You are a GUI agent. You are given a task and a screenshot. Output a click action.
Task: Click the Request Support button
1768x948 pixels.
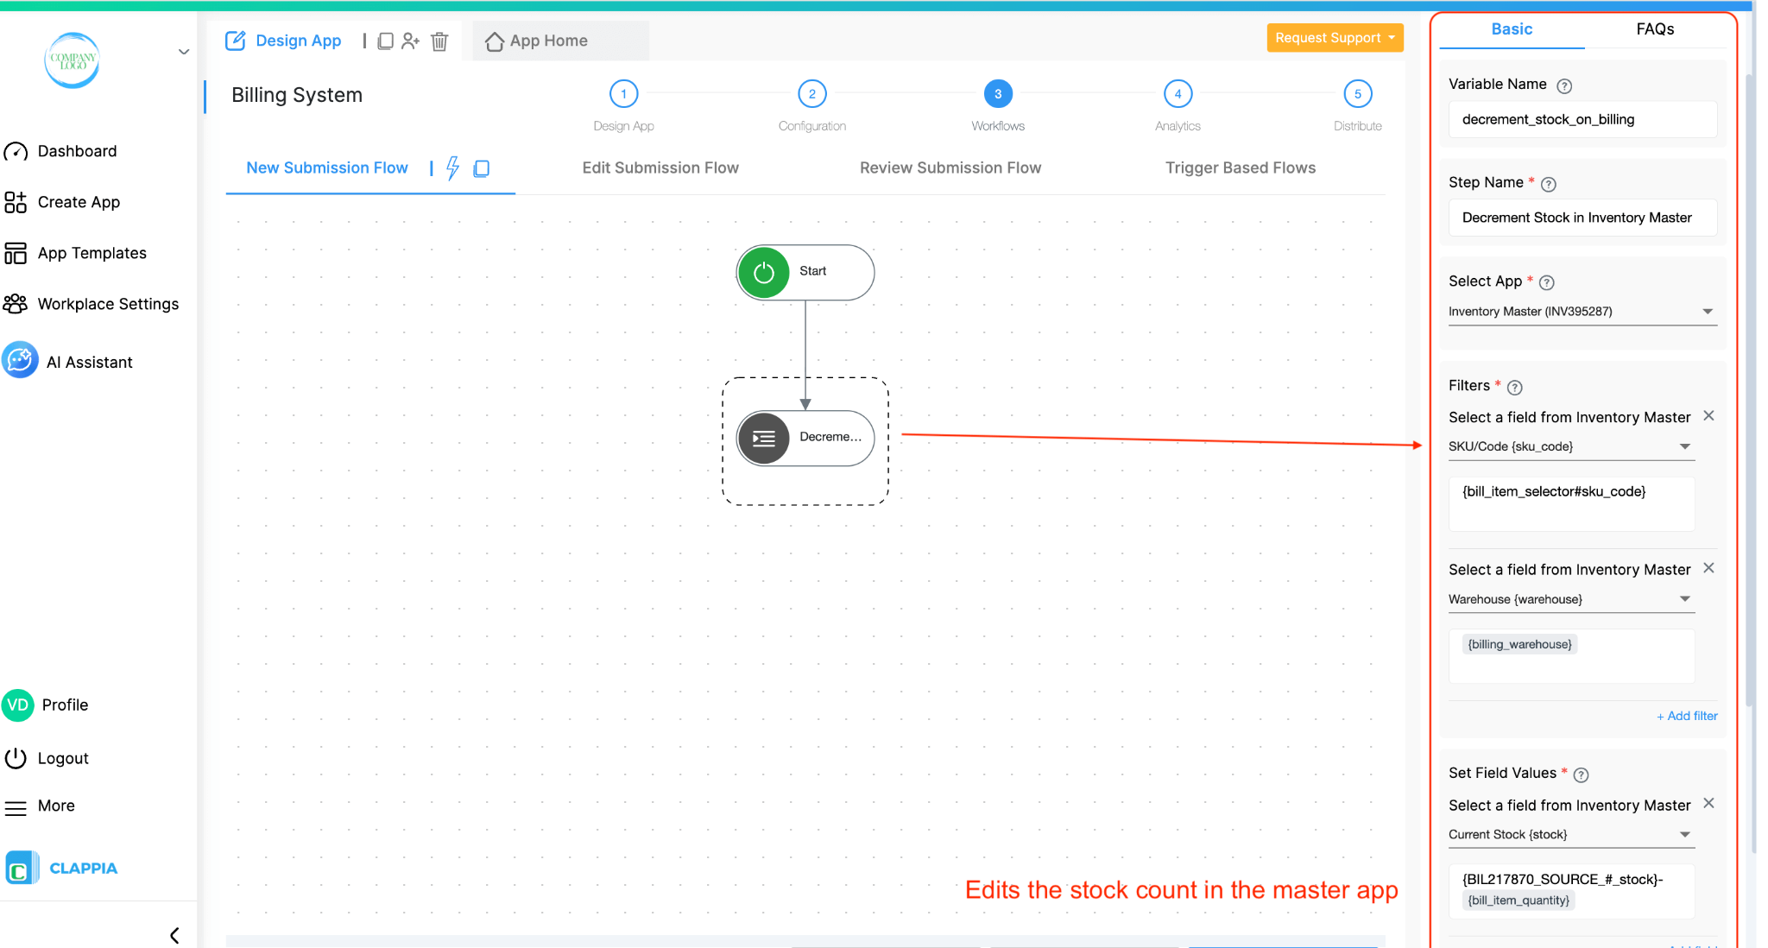coord(1334,37)
